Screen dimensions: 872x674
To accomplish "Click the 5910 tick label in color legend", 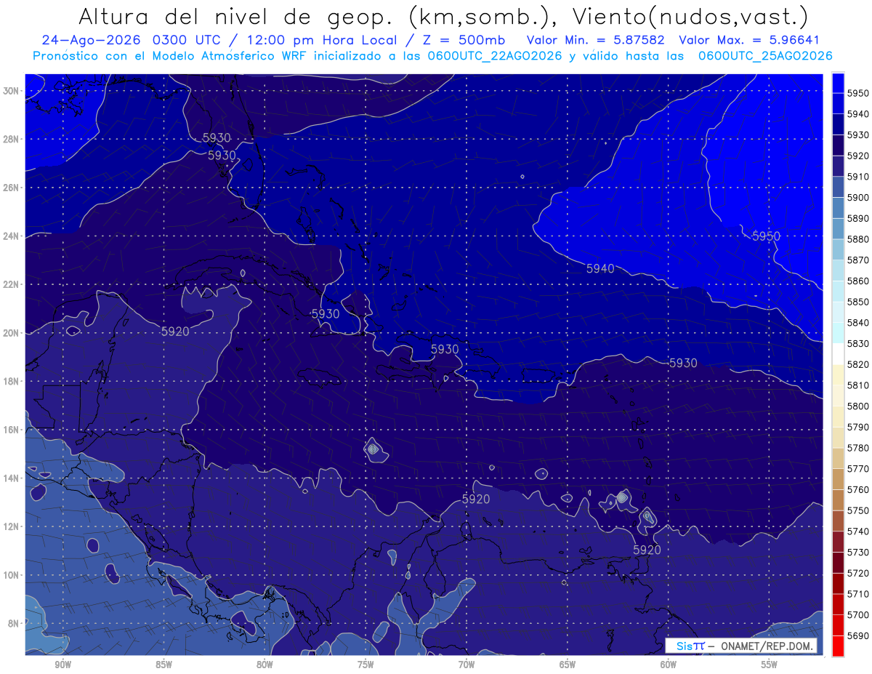I will [858, 177].
